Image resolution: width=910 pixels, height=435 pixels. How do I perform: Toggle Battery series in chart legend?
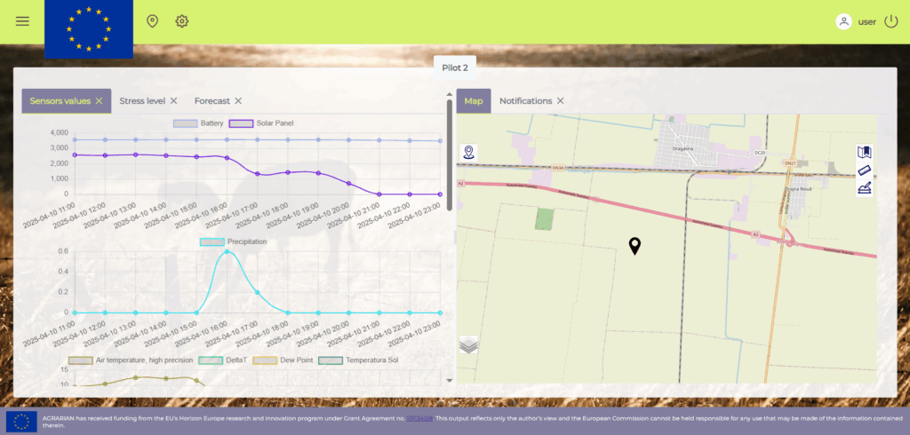coord(198,123)
